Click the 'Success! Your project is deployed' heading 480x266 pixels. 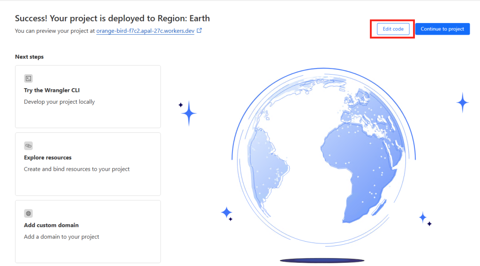coord(112,18)
